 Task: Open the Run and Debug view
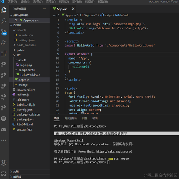pyautogui.click(x=4, y=43)
